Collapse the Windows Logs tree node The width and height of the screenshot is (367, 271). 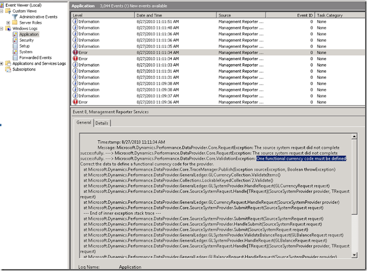1,28
